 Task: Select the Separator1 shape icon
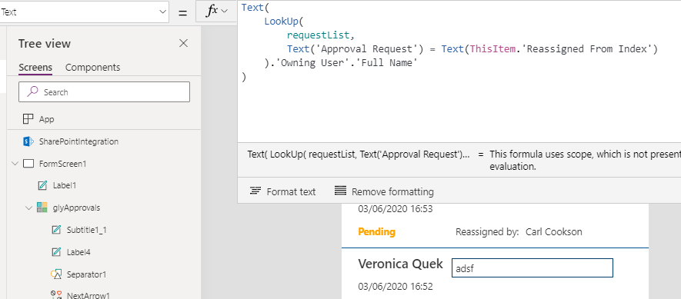pos(56,274)
